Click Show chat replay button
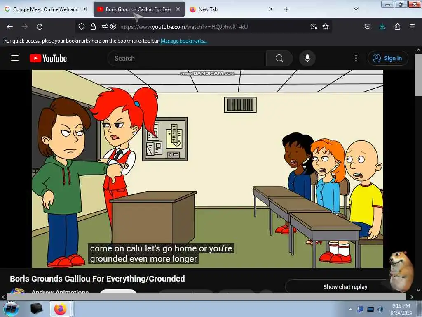422x317 pixels. pos(345,287)
